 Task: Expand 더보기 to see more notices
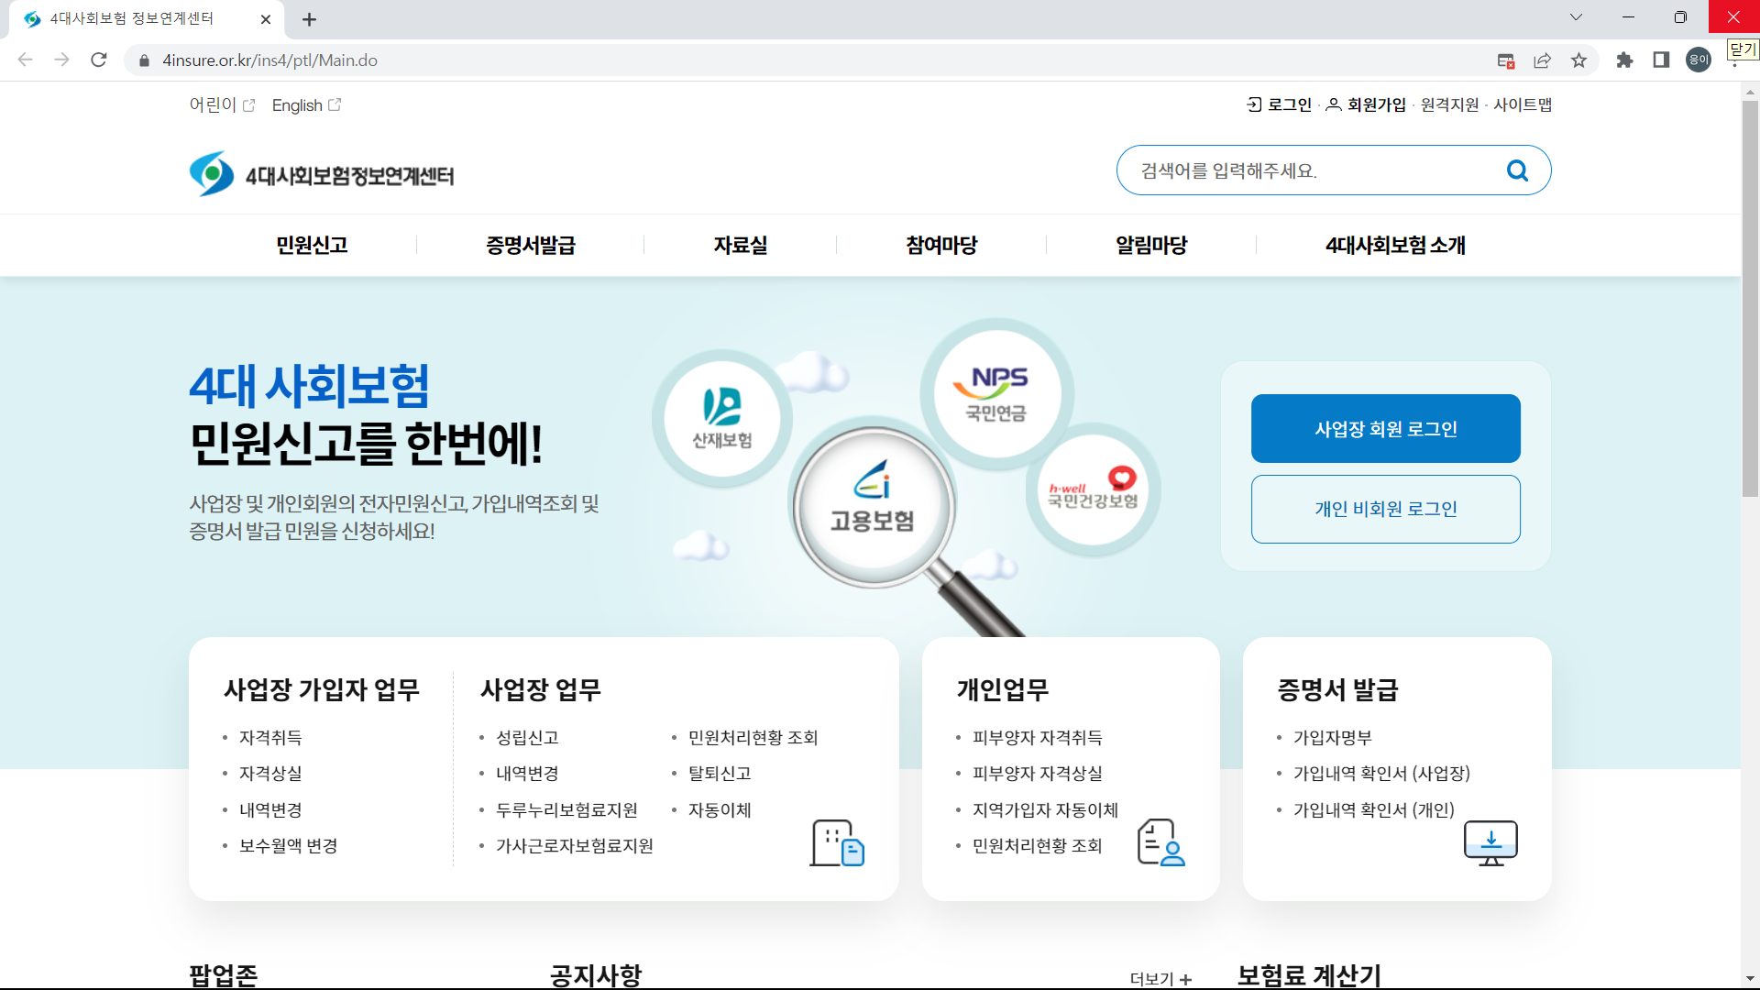tap(1159, 978)
